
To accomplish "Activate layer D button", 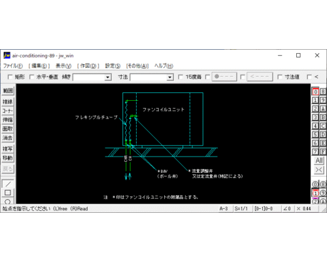I will coord(323,134).
